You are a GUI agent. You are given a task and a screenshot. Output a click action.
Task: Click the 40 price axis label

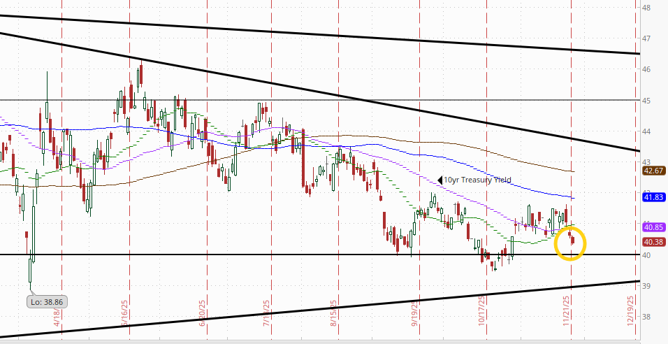[646, 255]
